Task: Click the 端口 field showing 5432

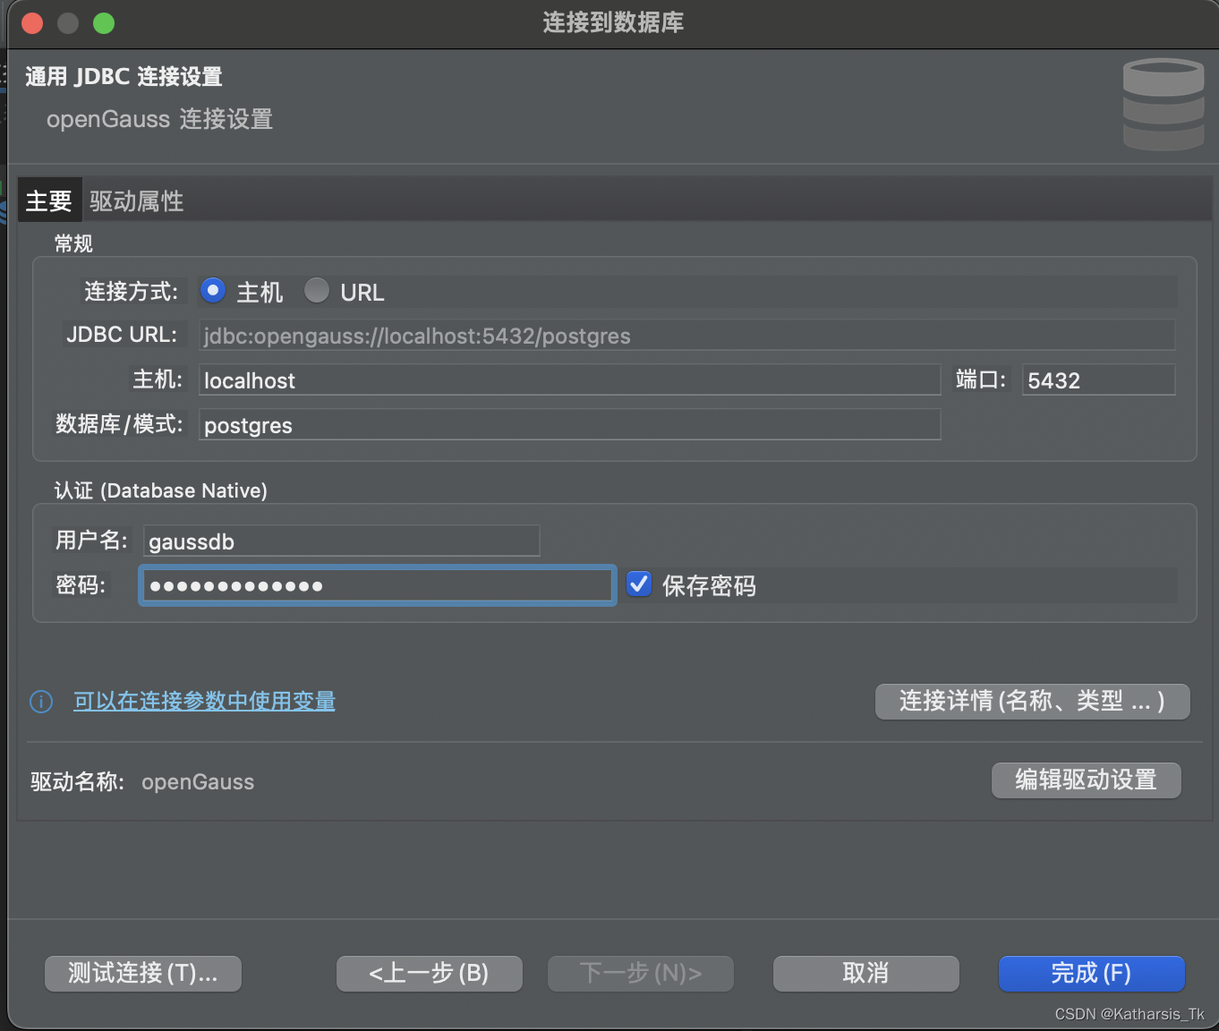Action: pyautogui.click(x=1098, y=379)
